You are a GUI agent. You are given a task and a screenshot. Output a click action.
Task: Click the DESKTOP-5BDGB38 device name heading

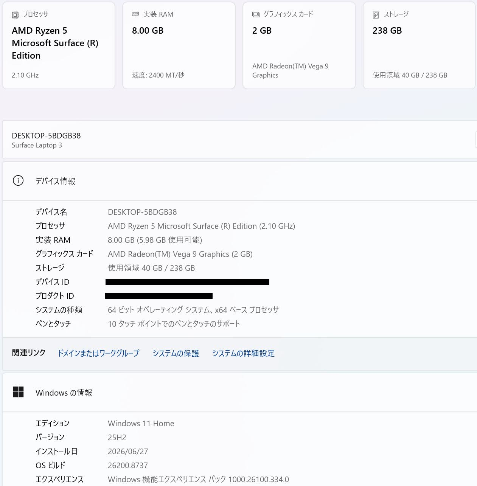pyautogui.click(x=46, y=136)
